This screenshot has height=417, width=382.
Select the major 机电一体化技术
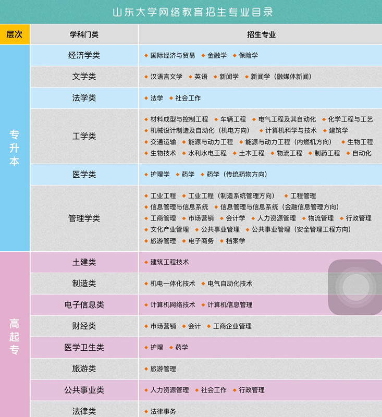[x=172, y=284]
